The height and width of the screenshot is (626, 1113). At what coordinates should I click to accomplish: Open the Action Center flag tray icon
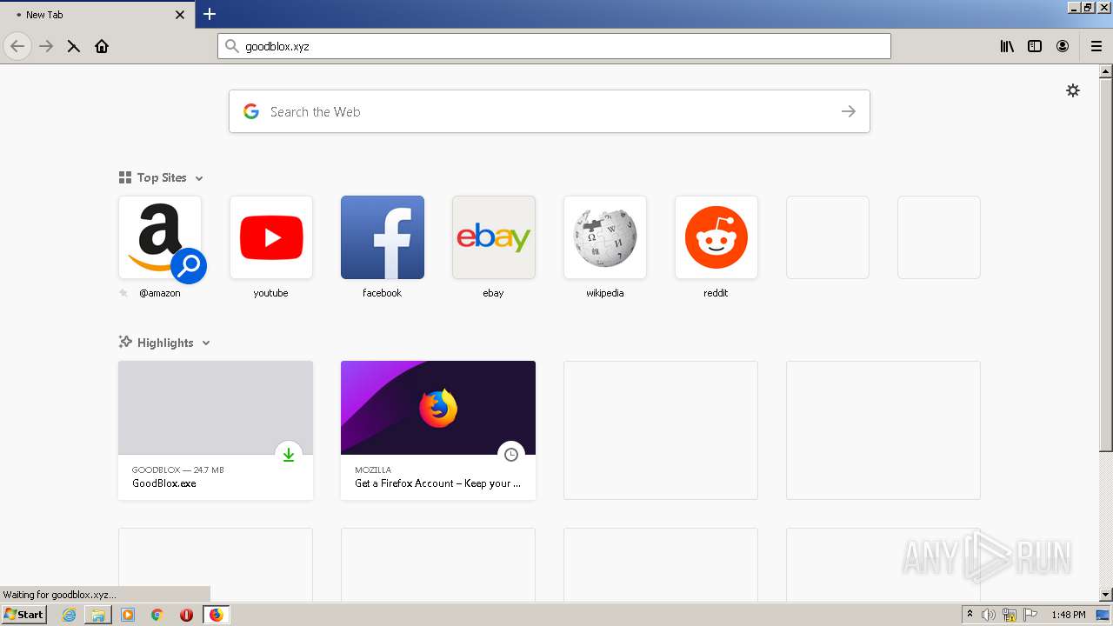pos(1030,615)
